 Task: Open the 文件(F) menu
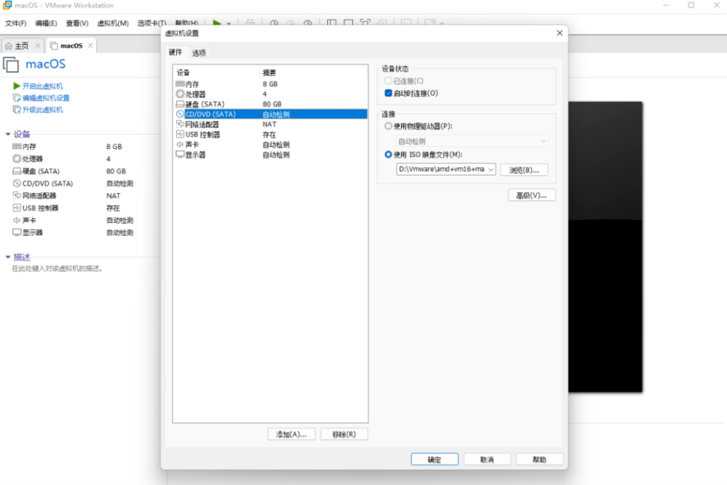click(x=16, y=23)
